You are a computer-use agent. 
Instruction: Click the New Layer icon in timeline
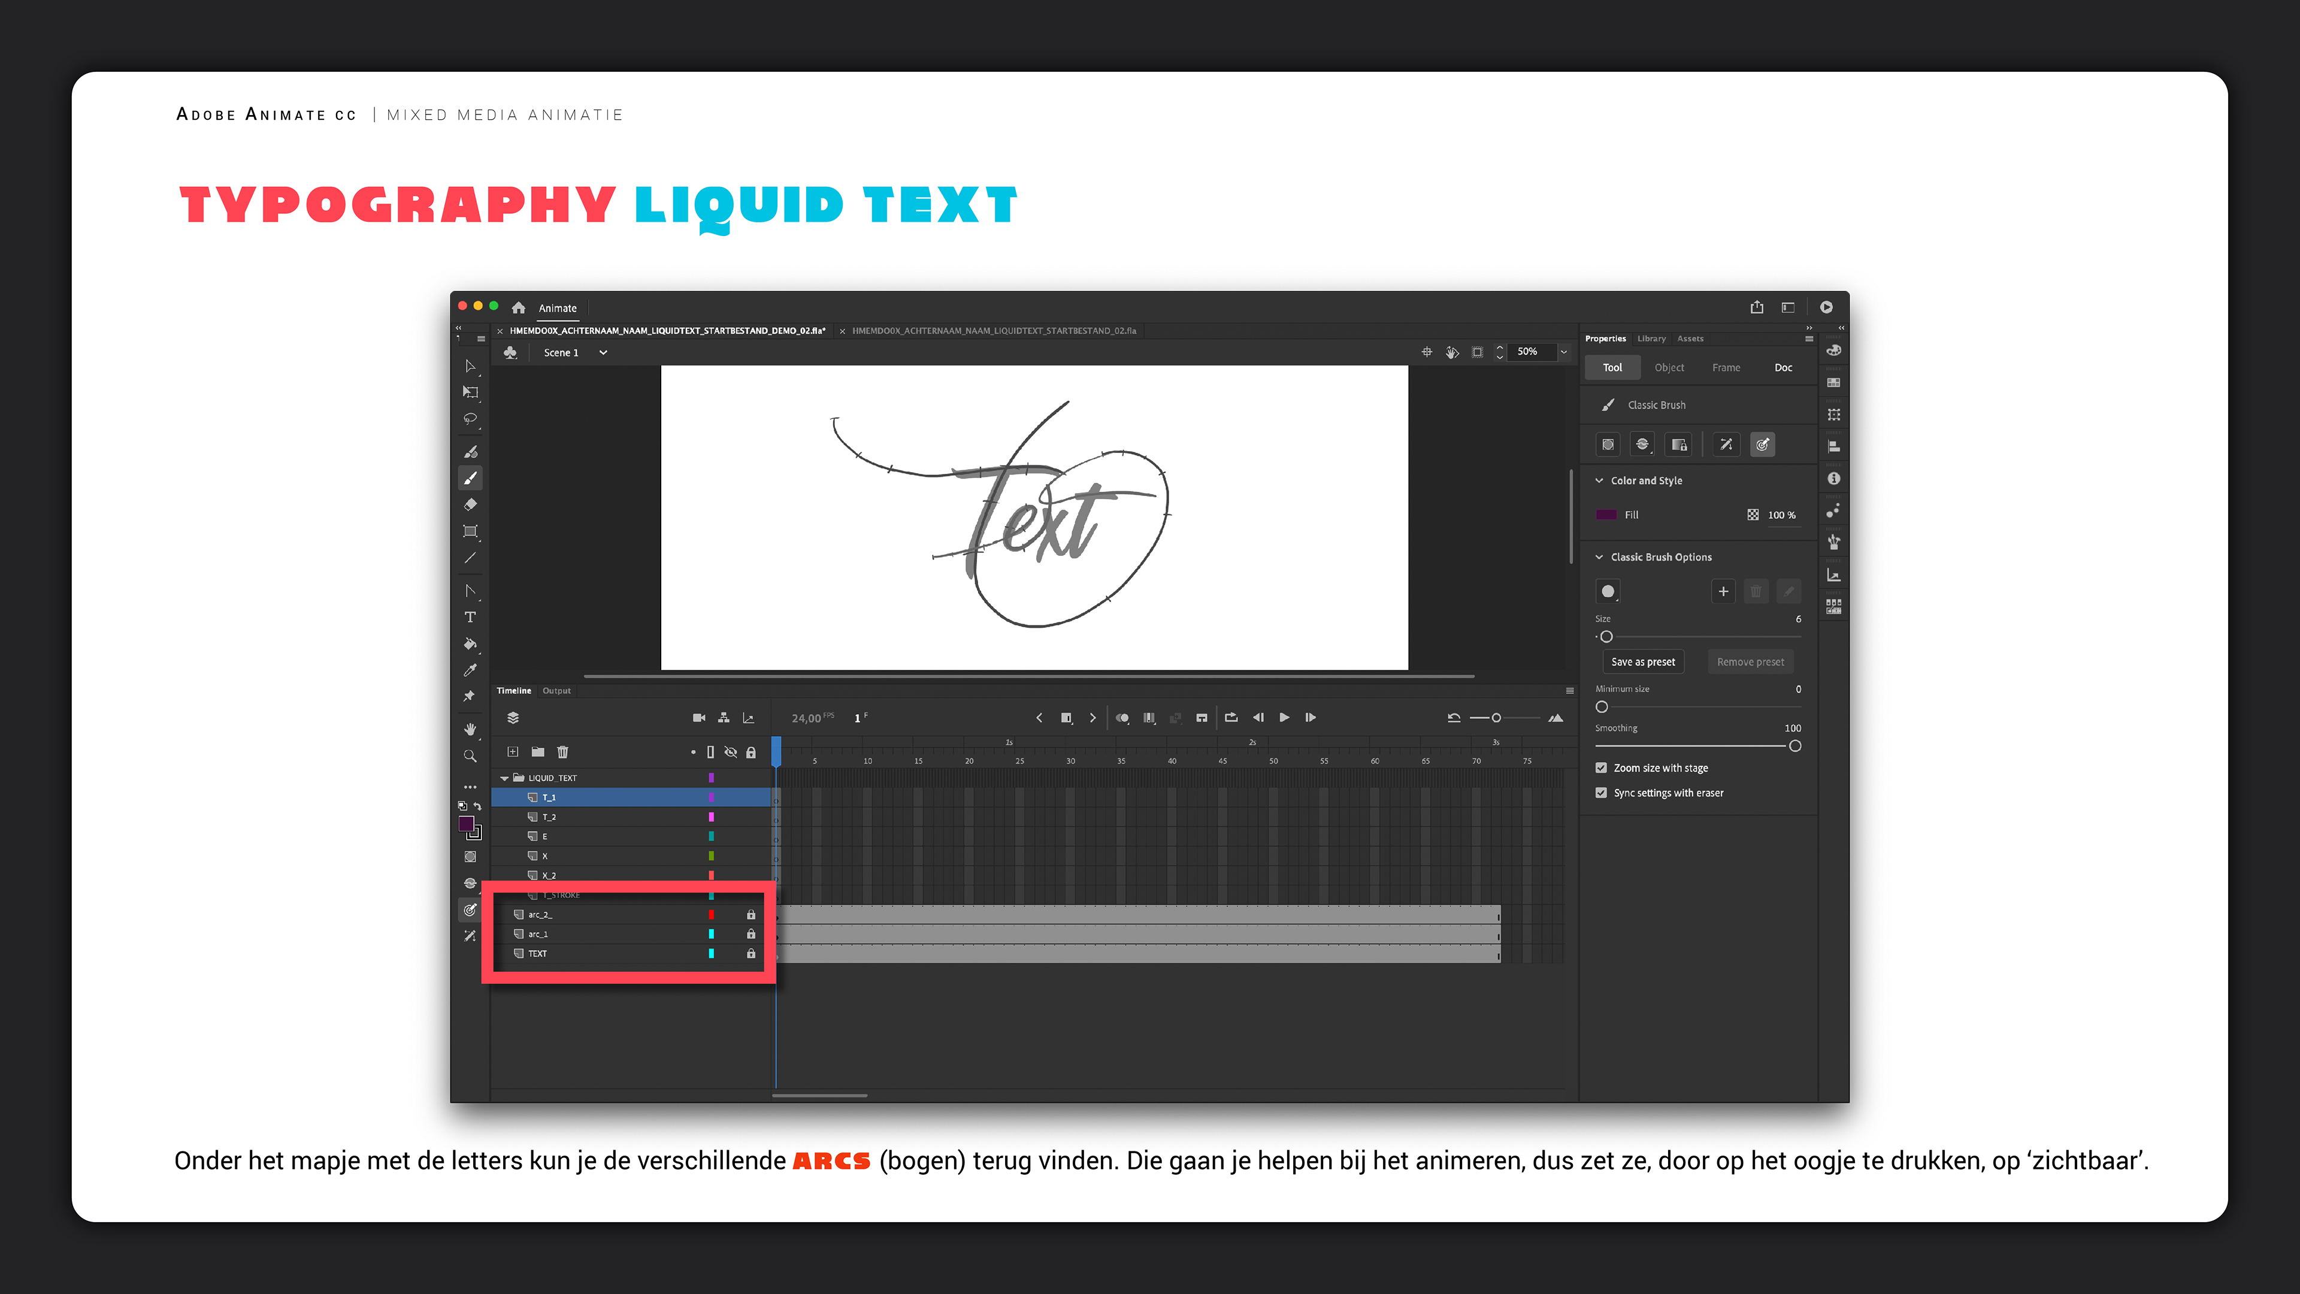513,752
